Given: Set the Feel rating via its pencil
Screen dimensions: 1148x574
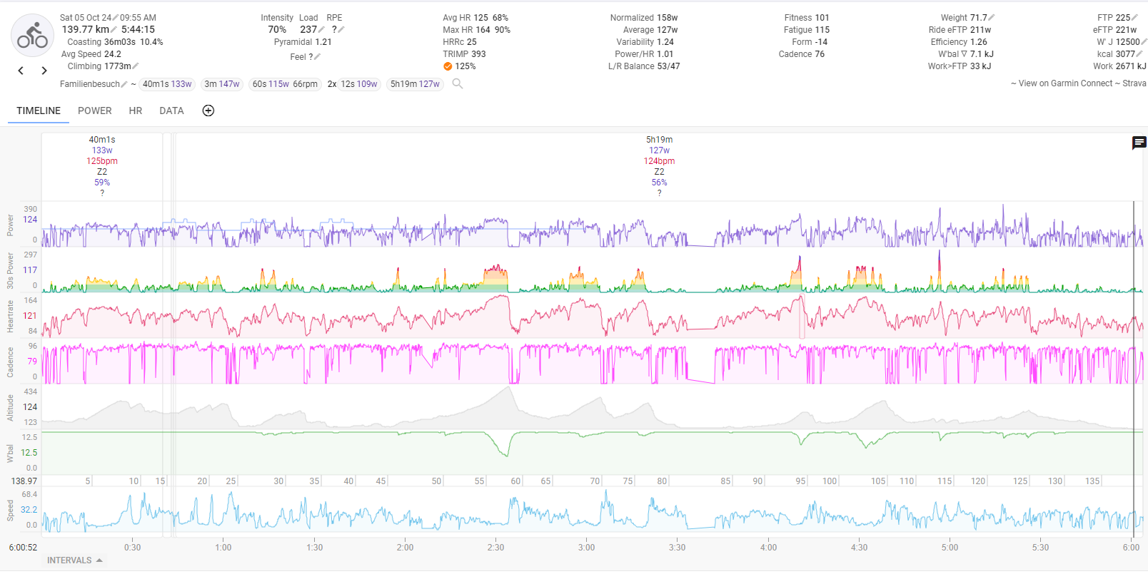Looking at the screenshot, I should (317, 57).
